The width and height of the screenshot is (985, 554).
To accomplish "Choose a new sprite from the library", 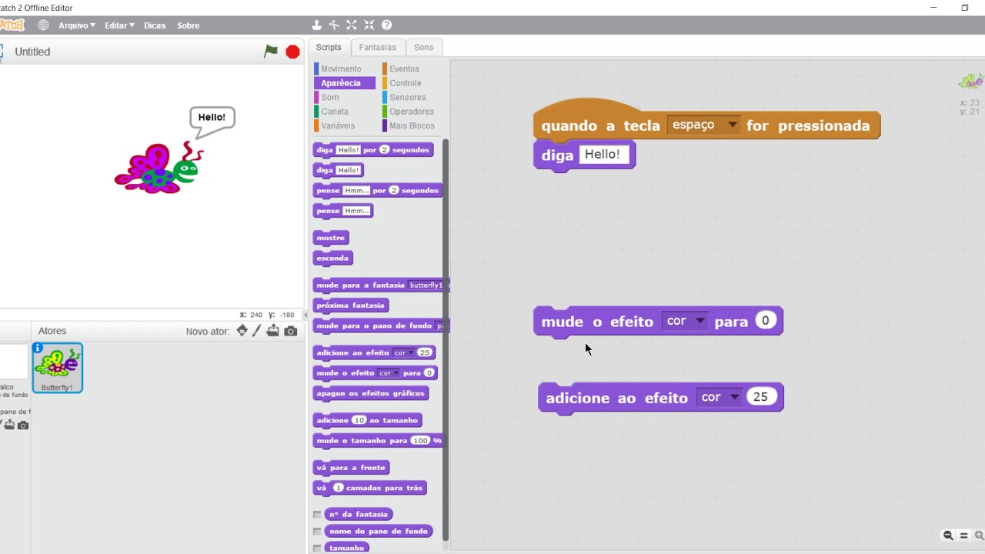I will 242,331.
